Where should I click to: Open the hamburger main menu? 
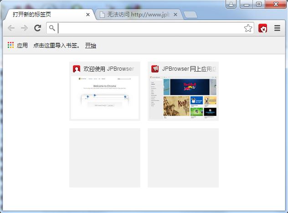click(x=277, y=28)
